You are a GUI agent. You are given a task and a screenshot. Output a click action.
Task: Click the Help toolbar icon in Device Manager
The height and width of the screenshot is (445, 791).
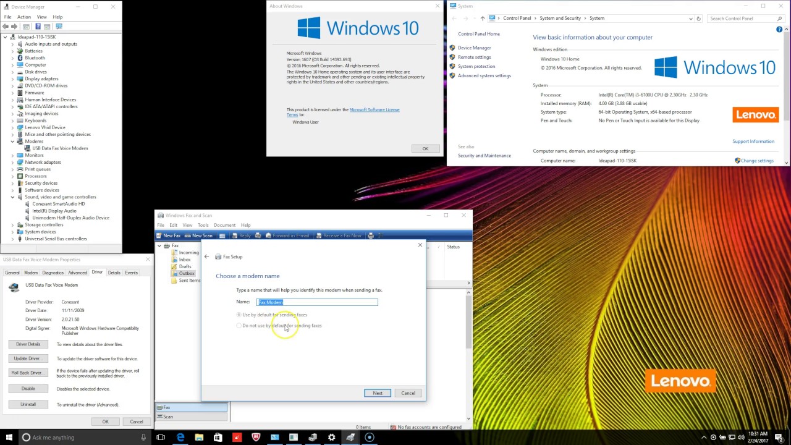coord(38,27)
